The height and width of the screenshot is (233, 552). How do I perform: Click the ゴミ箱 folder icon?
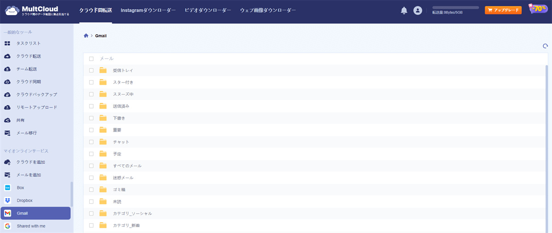click(103, 189)
